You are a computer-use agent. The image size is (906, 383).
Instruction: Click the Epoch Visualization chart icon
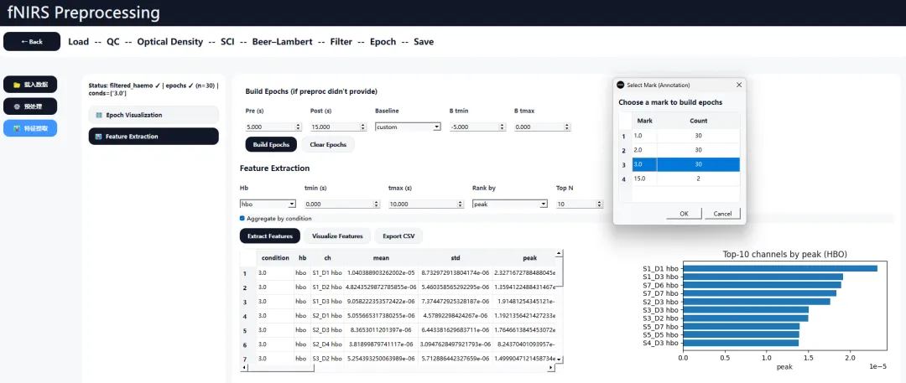click(x=99, y=115)
